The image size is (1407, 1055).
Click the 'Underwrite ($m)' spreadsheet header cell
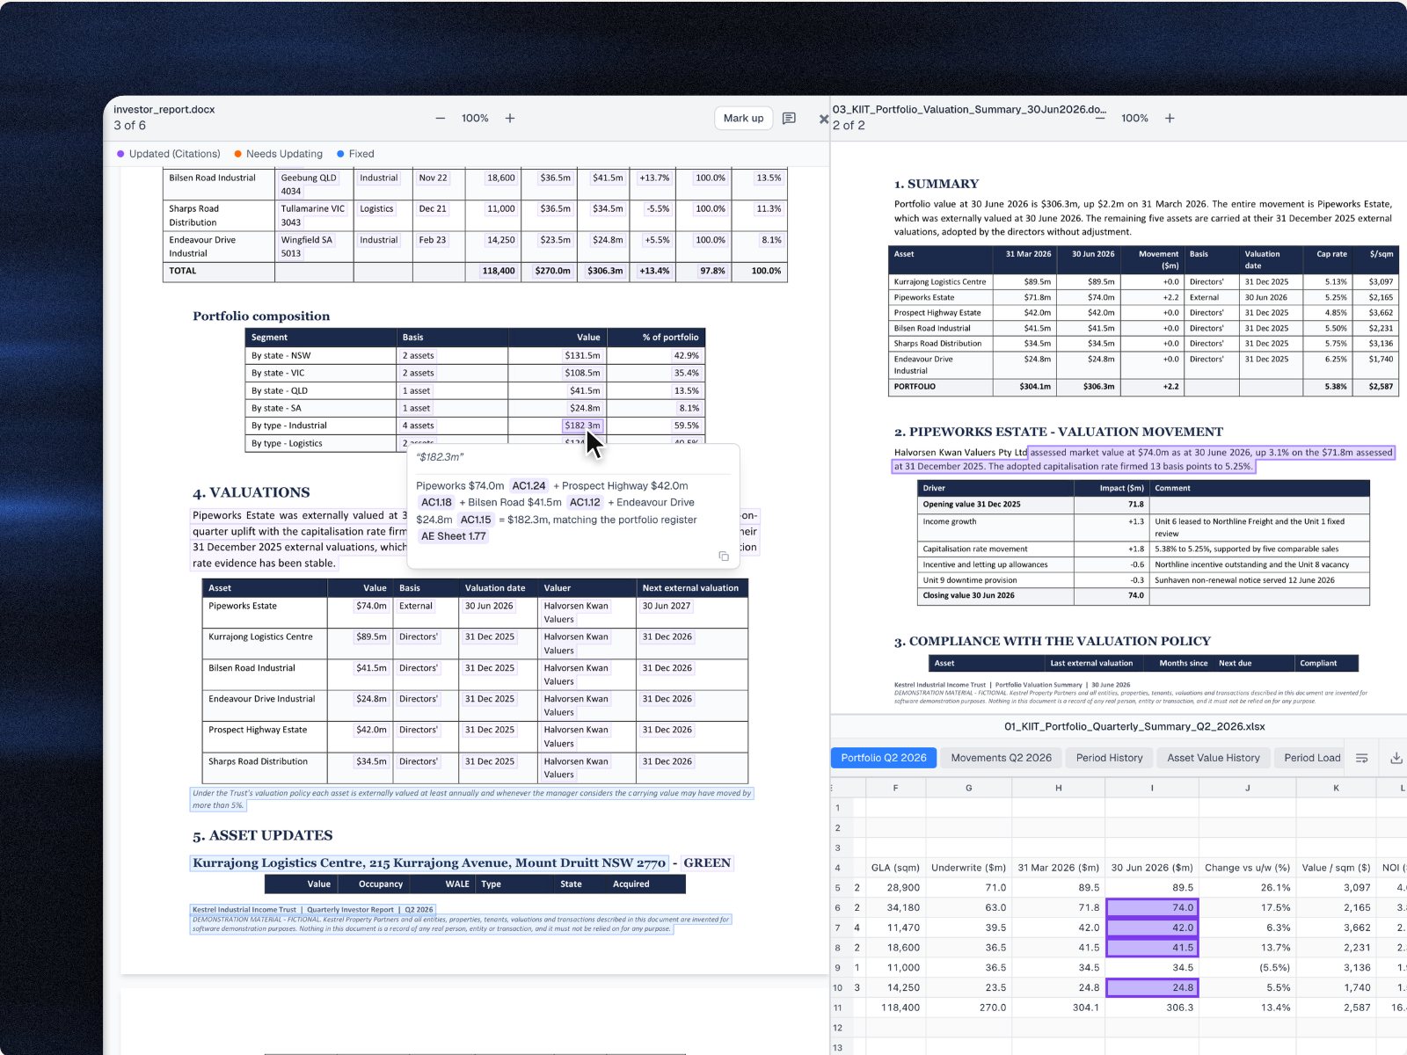968,868
